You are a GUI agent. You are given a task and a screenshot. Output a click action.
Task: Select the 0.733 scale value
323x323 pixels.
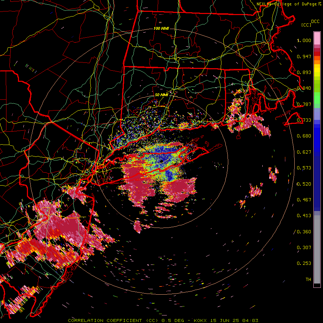pyautogui.click(x=304, y=120)
